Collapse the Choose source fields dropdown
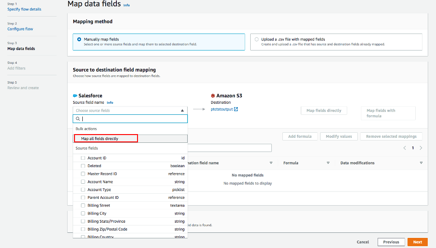 coord(182,111)
